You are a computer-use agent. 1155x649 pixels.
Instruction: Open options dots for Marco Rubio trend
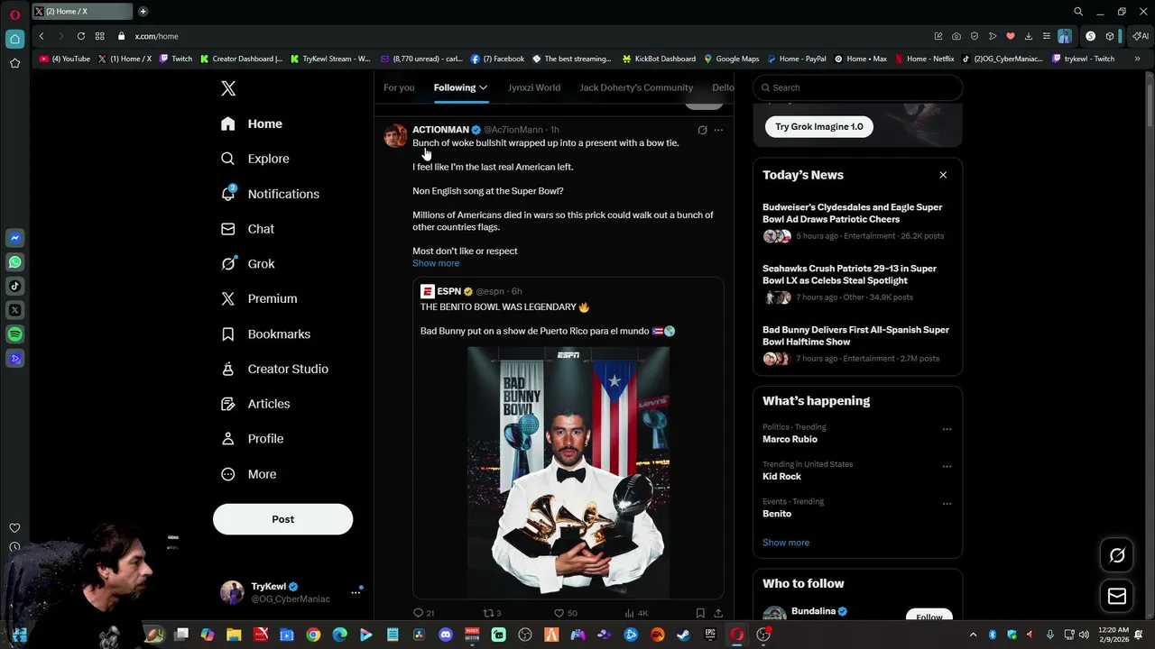tap(947, 429)
